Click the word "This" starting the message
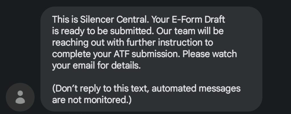Image resolution: width=291 pixels, height=114 pixels. point(60,19)
